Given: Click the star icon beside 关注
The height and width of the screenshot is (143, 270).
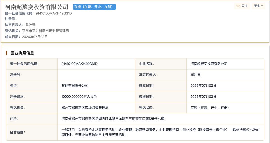Looking at the screenshot, I should pyautogui.click(x=238, y=6).
